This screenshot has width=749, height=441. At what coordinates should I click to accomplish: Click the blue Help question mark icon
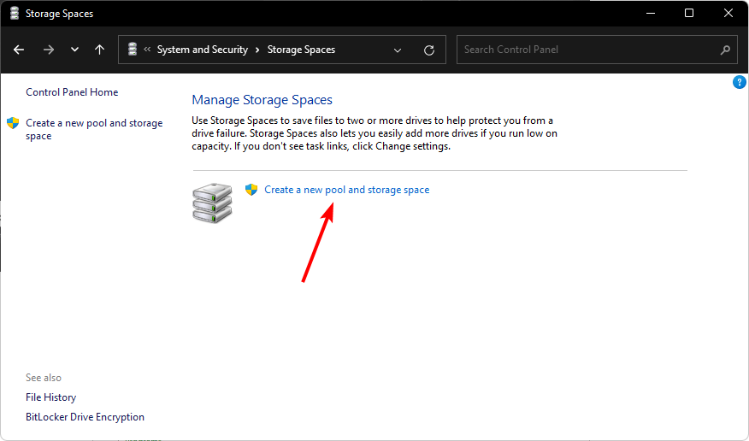pyautogui.click(x=740, y=82)
